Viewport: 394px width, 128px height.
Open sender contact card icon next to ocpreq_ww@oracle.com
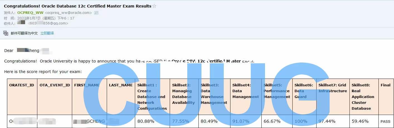pyautogui.click(x=96, y=12)
